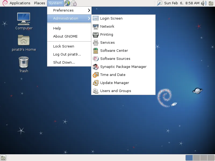Expand the Administration submenu arrow
The height and width of the screenshot is (161, 215).
pos(89,19)
